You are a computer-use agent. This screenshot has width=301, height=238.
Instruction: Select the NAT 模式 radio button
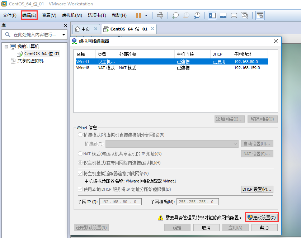tap(80, 154)
